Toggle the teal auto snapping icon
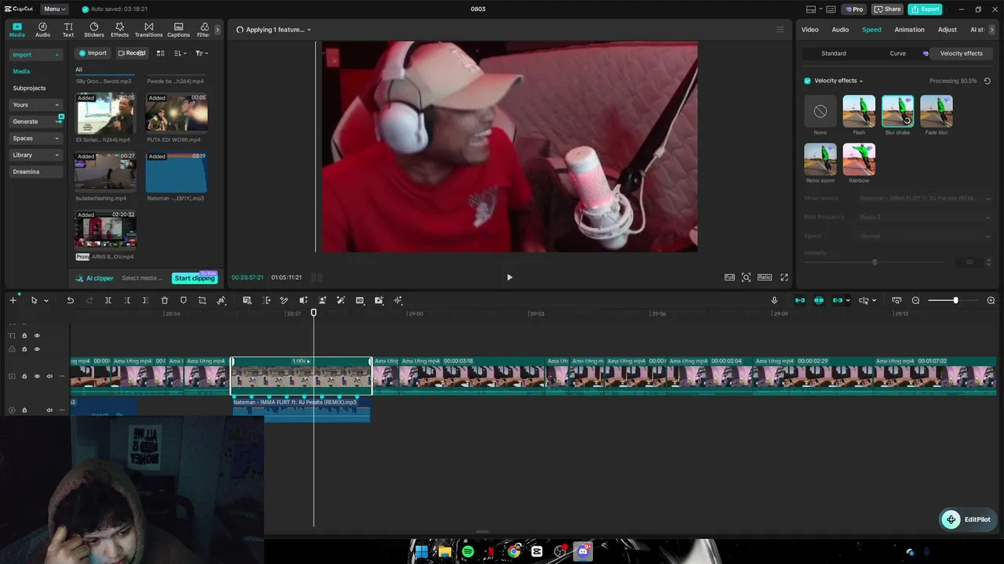Viewport: 1004px width, 564px height. click(818, 301)
